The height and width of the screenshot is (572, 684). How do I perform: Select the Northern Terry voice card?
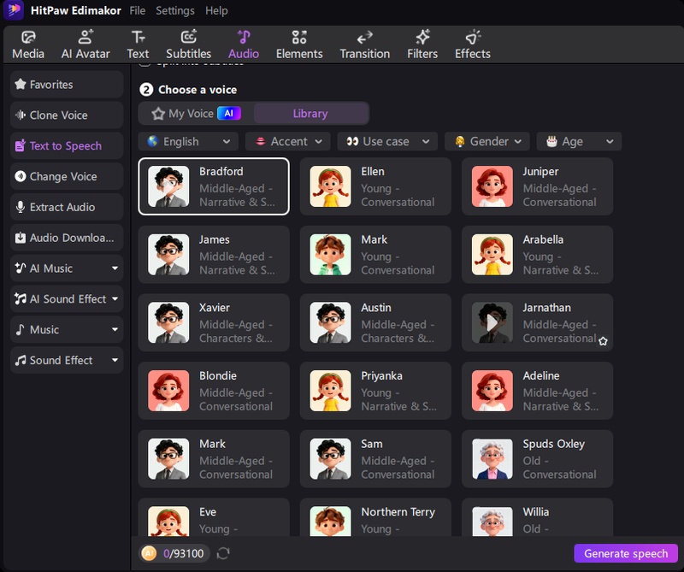click(375, 517)
